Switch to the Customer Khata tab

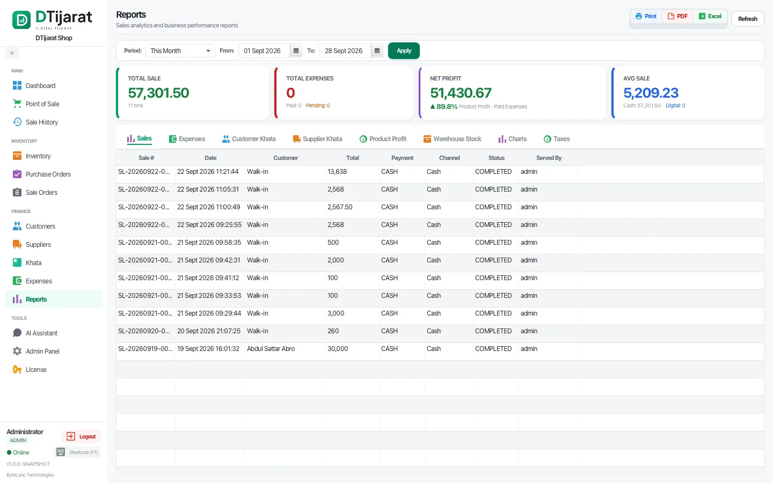pyautogui.click(x=249, y=139)
